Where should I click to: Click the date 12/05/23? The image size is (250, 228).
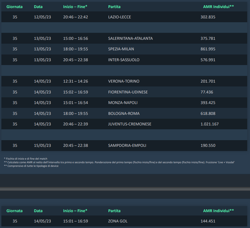(x=42, y=17)
